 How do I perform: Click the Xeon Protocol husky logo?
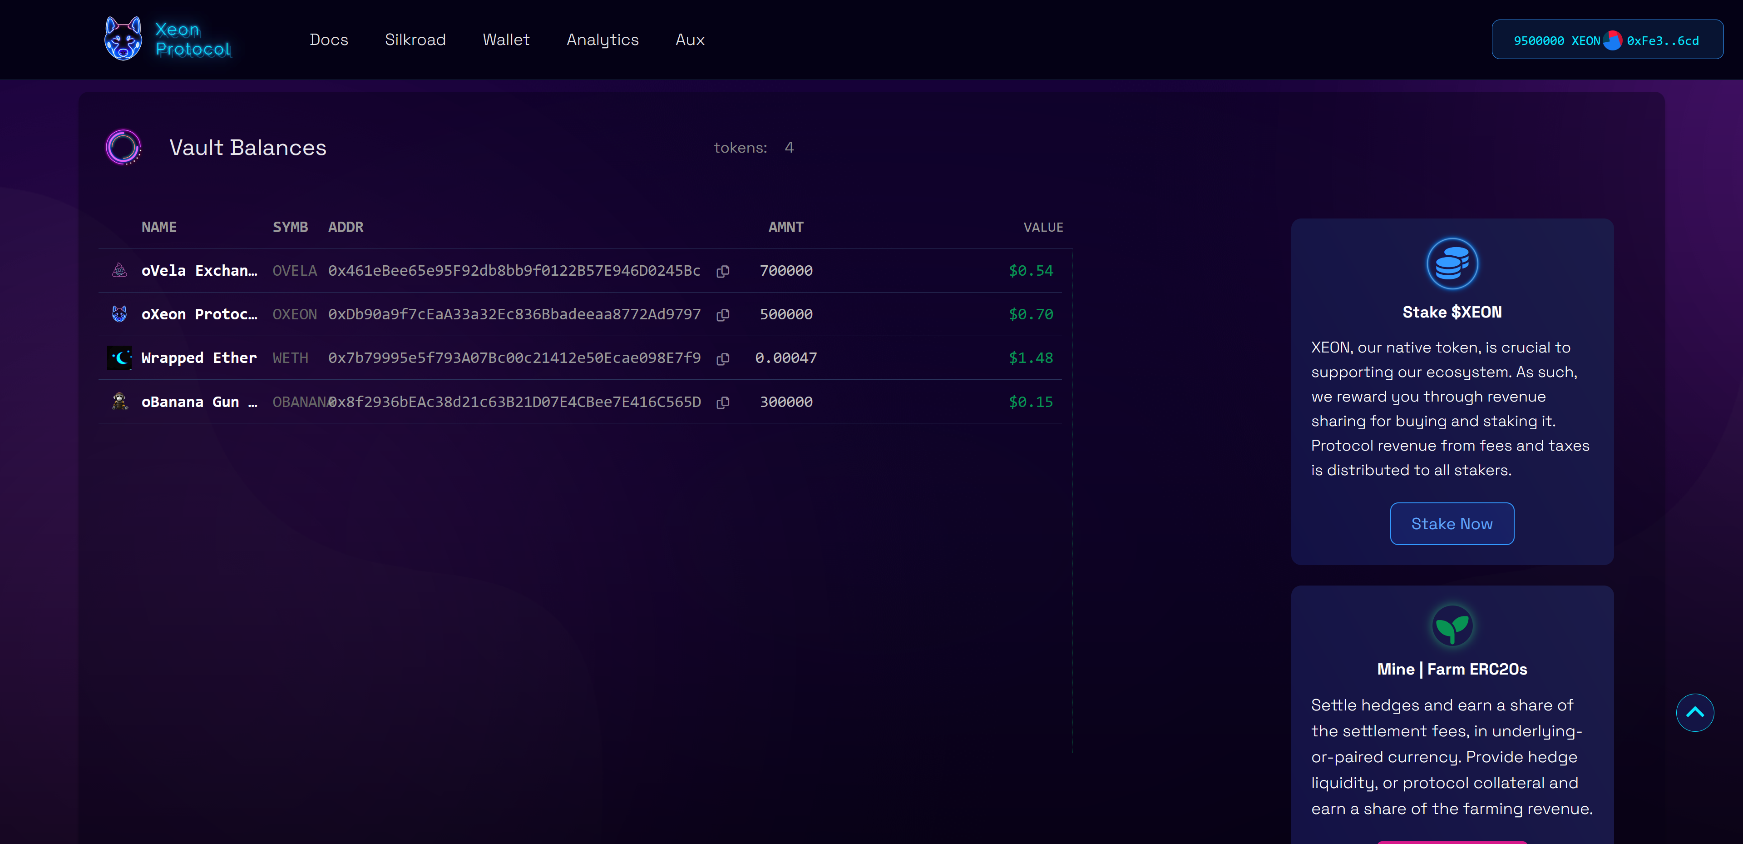point(123,39)
